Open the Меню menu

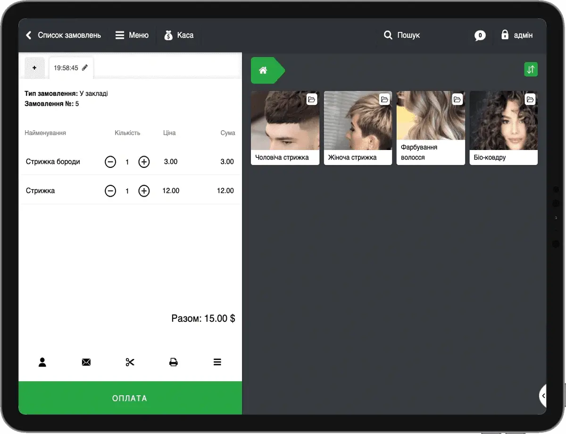(x=132, y=35)
